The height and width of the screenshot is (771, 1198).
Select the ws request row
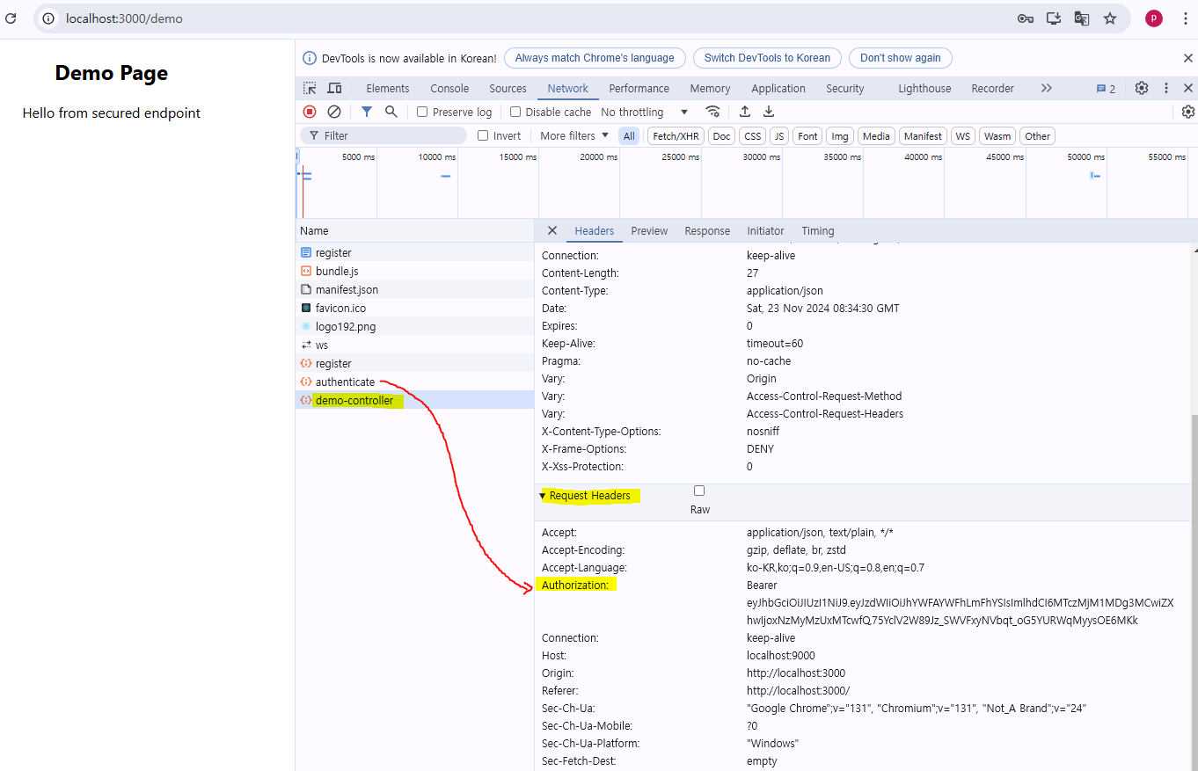[415, 345]
